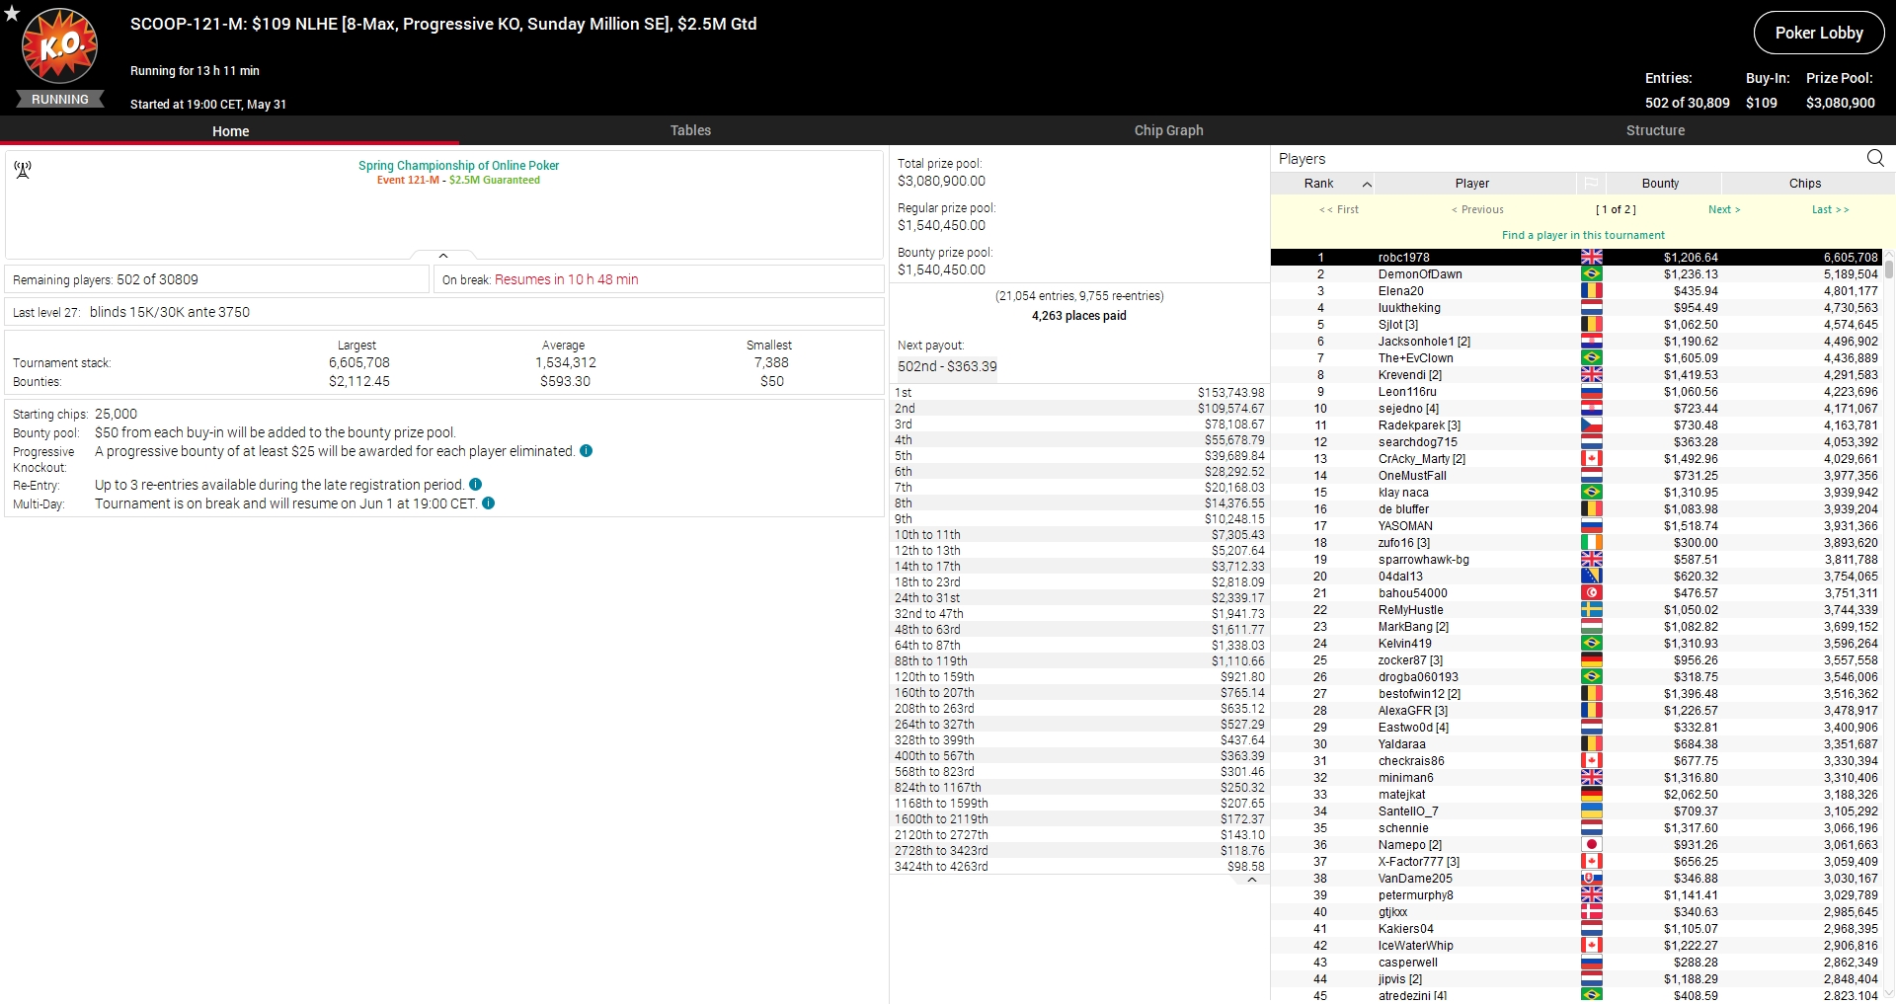The image size is (1896, 1004).
Task: Click the 1st place payout row
Action: coord(1079,393)
